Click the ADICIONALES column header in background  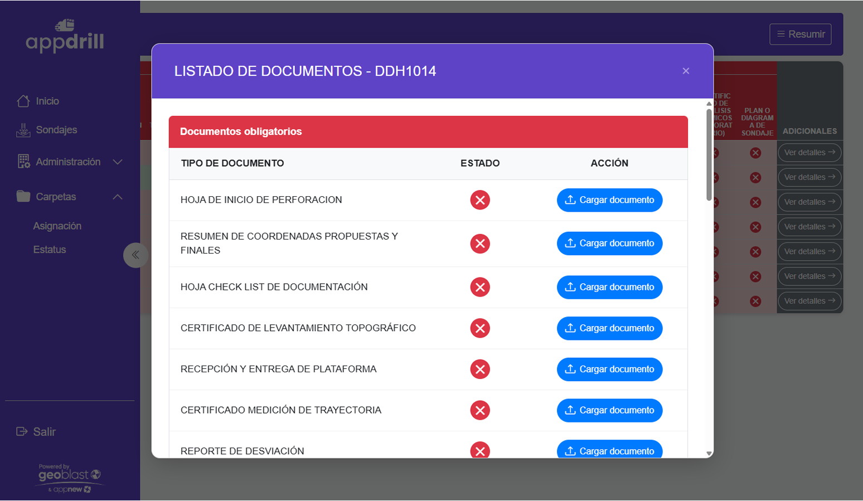click(x=809, y=131)
